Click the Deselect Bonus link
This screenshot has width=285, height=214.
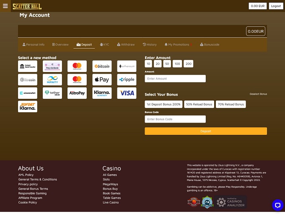(258, 94)
